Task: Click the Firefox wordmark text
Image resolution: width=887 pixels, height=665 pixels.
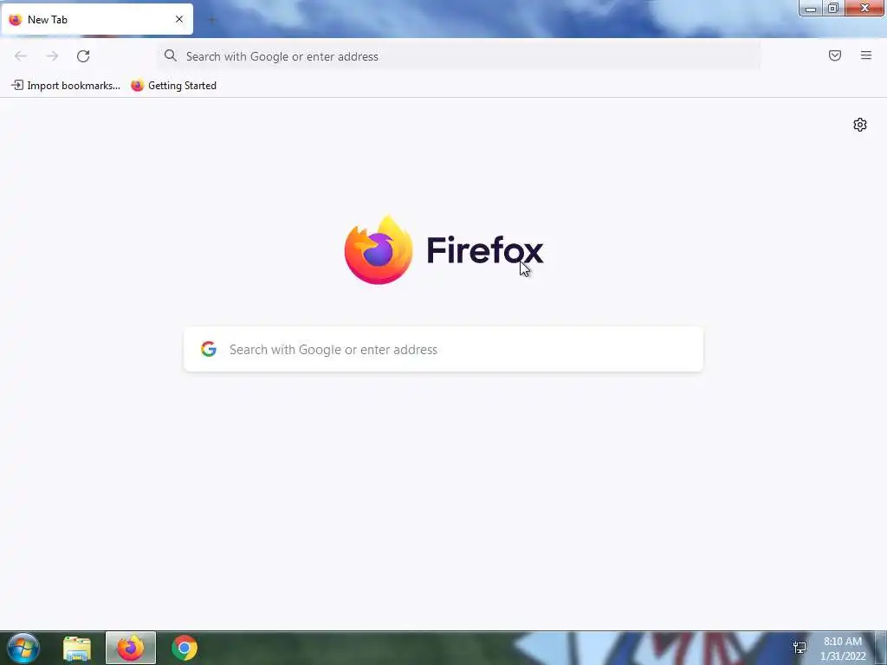Action: coord(485,250)
